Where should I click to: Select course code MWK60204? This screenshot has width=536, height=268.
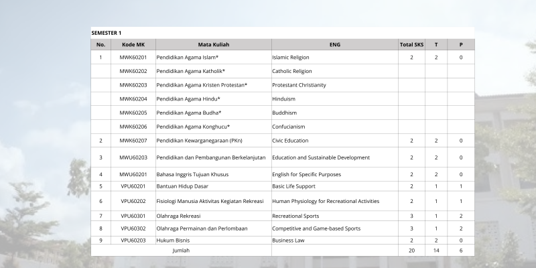click(x=133, y=98)
